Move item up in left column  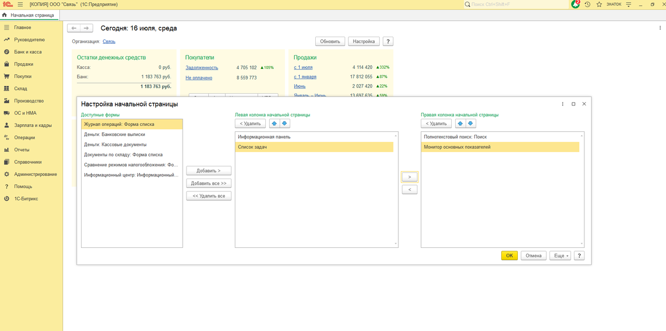pos(274,123)
